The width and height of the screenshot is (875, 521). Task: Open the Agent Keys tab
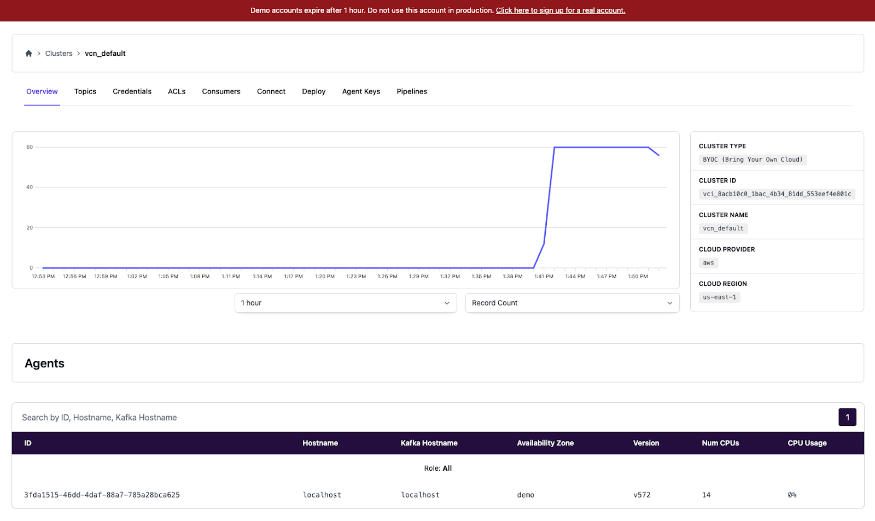(x=361, y=92)
